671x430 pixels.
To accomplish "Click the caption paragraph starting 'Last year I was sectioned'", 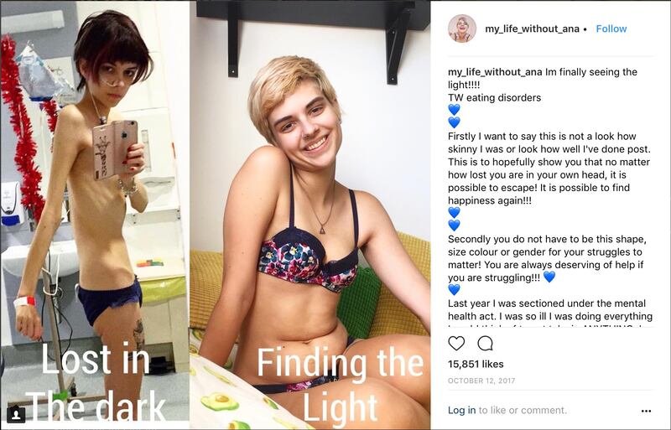I will [x=550, y=310].
